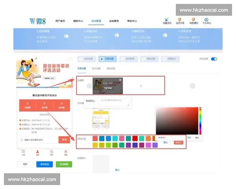The height and width of the screenshot is (189, 236).
Task: Click the left carousel arrow circle
Action: tap(89, 86)
